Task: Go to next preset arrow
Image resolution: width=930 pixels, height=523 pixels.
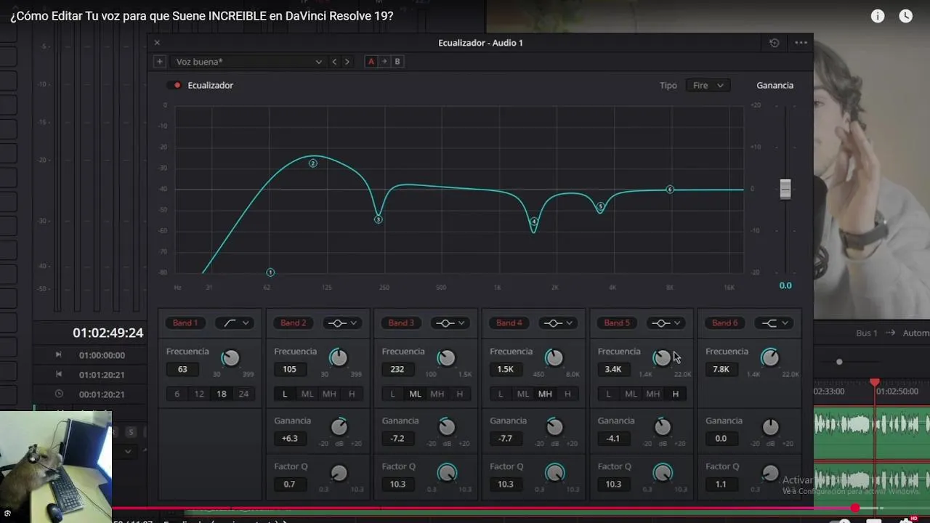Action: click(347, 62)
